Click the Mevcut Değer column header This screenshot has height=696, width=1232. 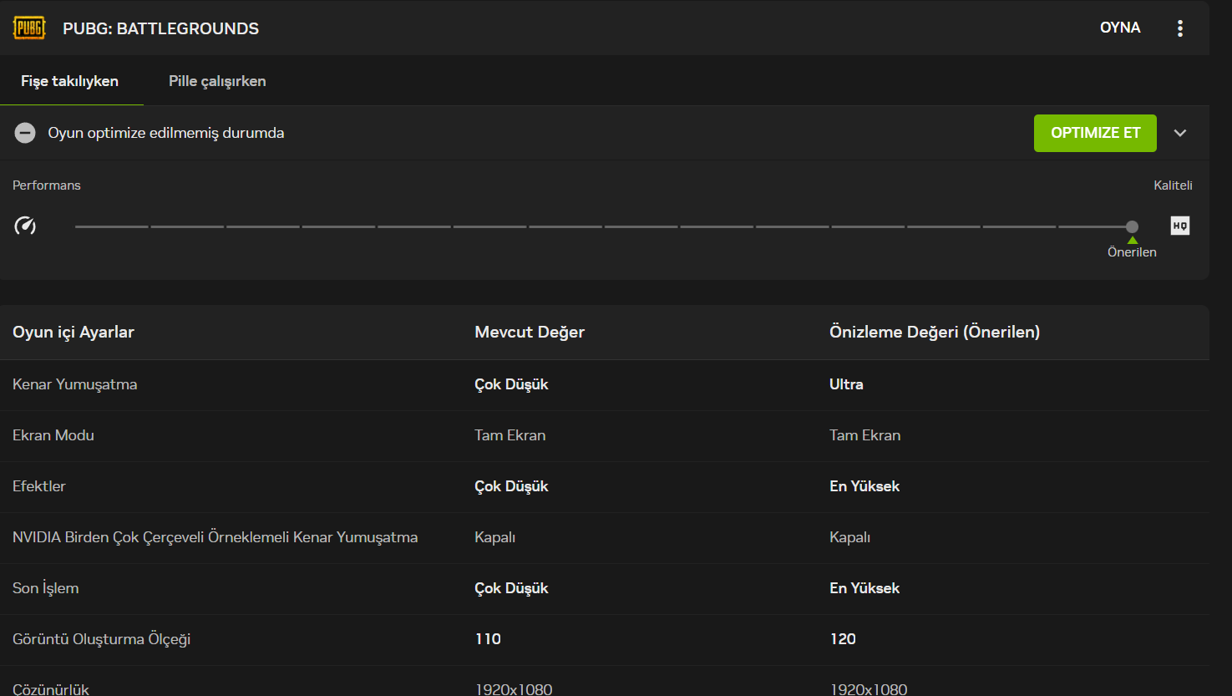point(530,332)
